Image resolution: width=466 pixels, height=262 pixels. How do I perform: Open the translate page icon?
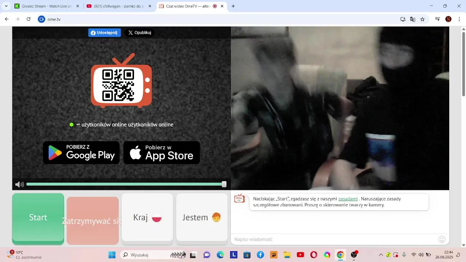pos(412,19)
